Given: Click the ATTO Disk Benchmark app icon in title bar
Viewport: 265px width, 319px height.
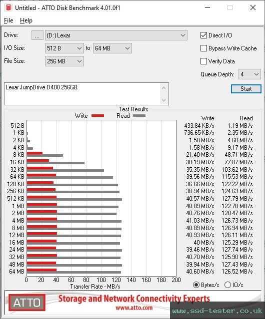Looking at the screenshot, I should pos(8,7).
